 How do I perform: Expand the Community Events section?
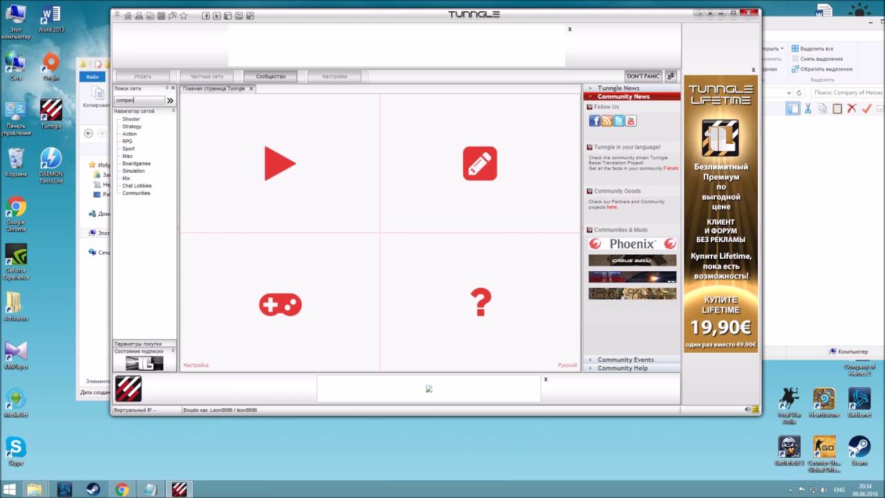(x=632, y=360)
